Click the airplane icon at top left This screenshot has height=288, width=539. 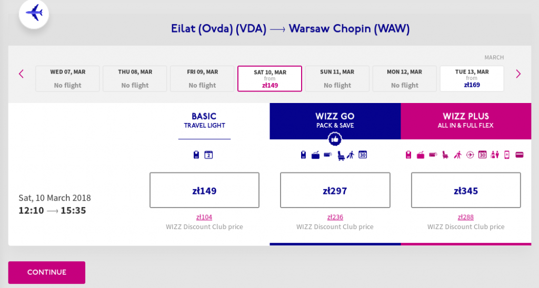34,13
